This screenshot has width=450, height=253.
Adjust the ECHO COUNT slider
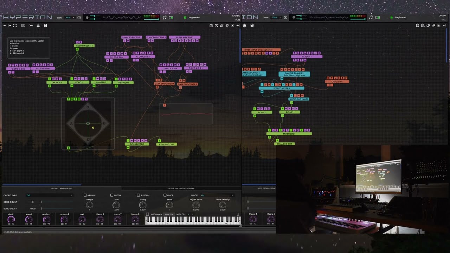point(56,202)
